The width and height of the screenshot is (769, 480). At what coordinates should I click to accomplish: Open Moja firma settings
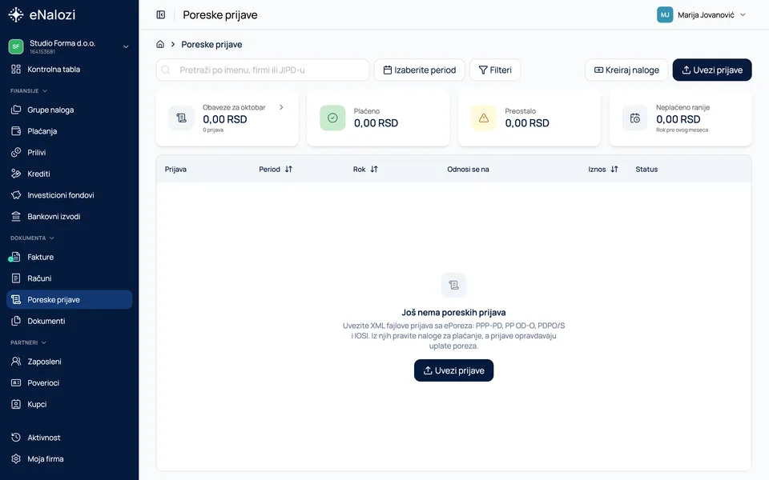69,459
